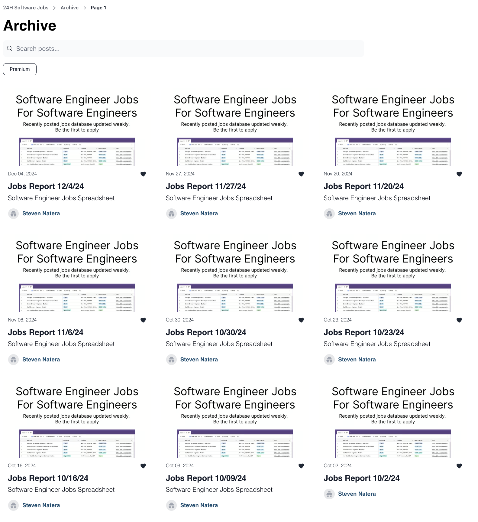The image size is (478, 522).
Task: Toggle like on Jobs Report 10/2/24
Action: coord(459,466)
